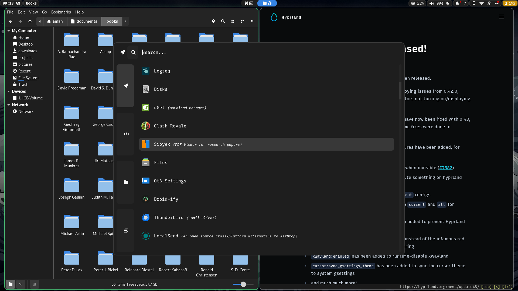Launch Logseq from the launcher list
Screen dimensions: 518x291
266,71
